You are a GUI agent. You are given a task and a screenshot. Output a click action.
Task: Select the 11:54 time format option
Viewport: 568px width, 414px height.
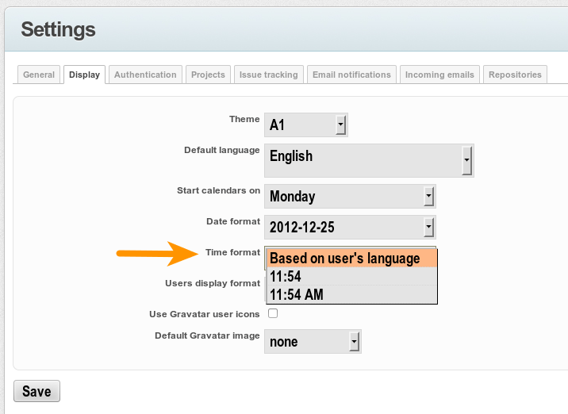351,276
